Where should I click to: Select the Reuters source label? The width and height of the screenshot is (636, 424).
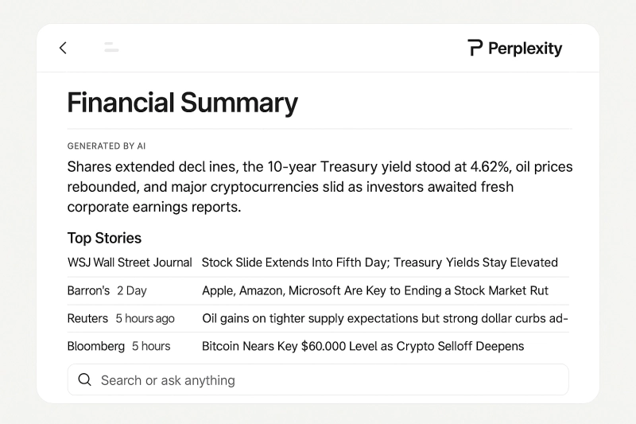pyautogui.click(x=87, y=318)
